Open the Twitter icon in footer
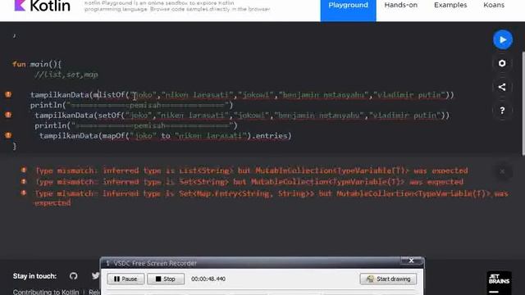525x295 pixels. [95, 275]
